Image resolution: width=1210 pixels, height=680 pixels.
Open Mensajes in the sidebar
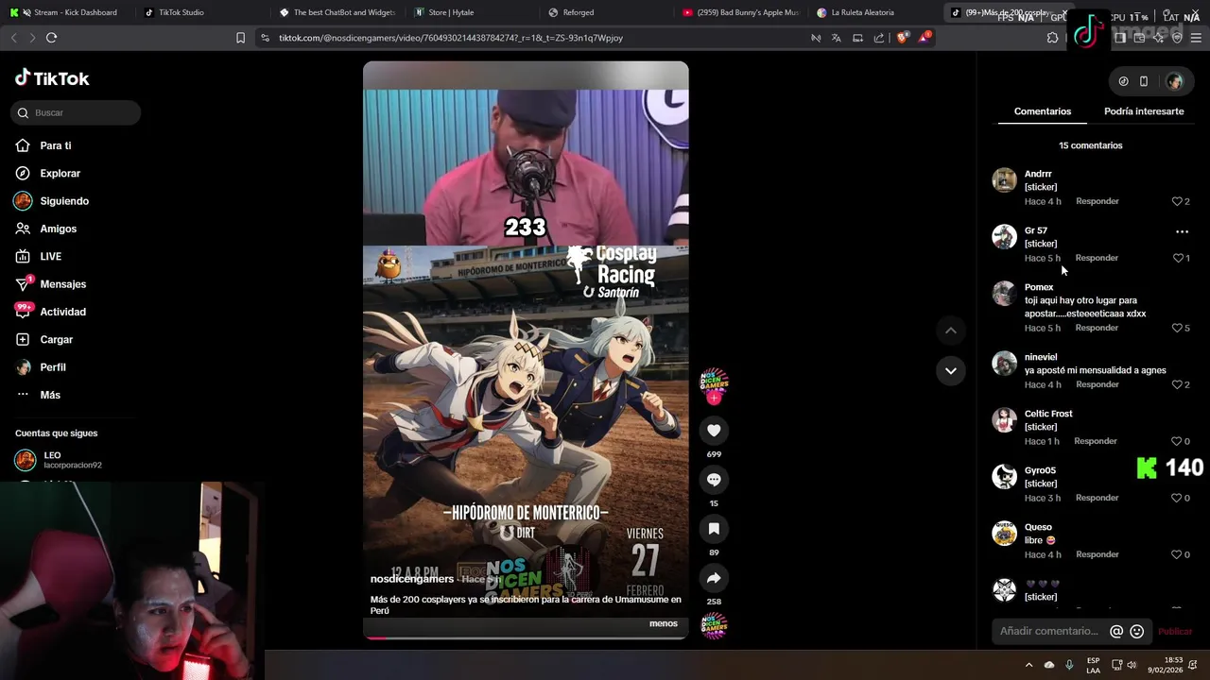click(x=62, y=284)
